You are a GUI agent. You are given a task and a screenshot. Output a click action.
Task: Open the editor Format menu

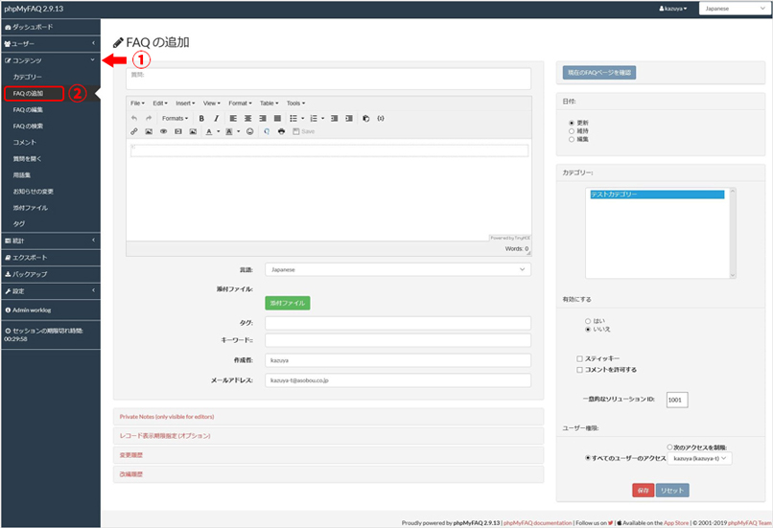[240, 103]
